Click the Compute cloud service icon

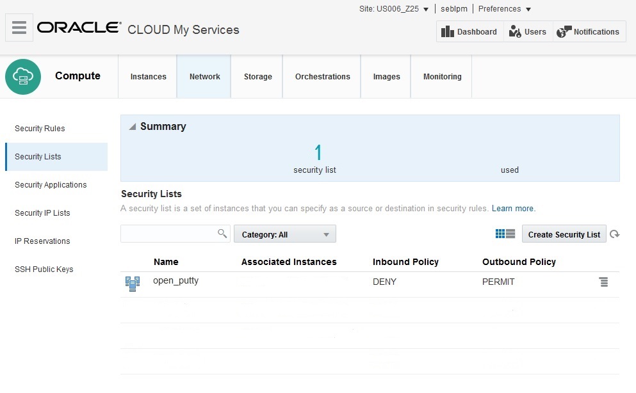pos(23,76)
